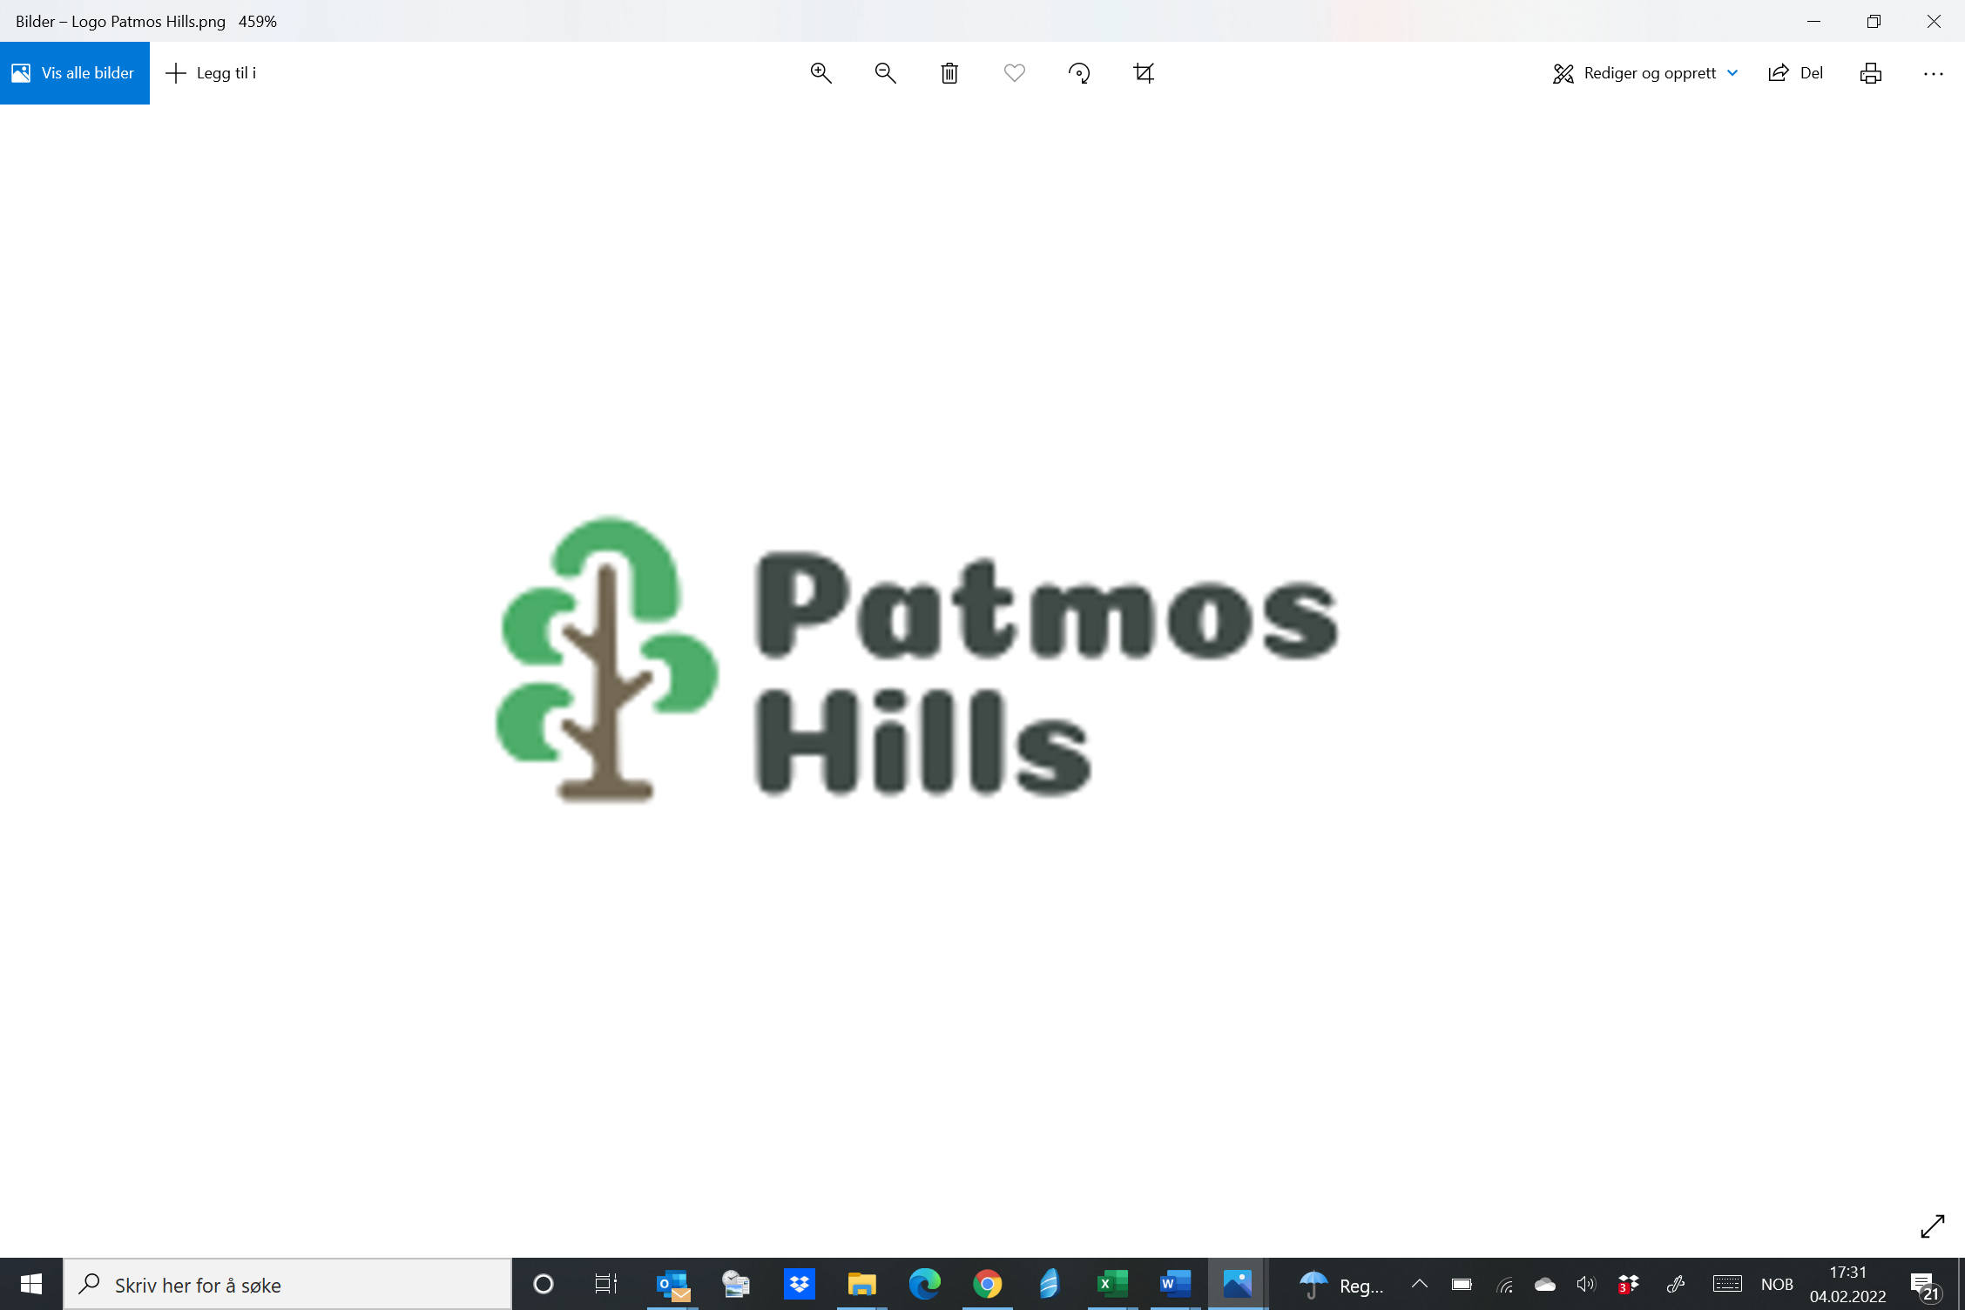This screenshot has height=1310, width=1965.
Task: Rotate the image with rotate icon
Action: (1079, 73)
